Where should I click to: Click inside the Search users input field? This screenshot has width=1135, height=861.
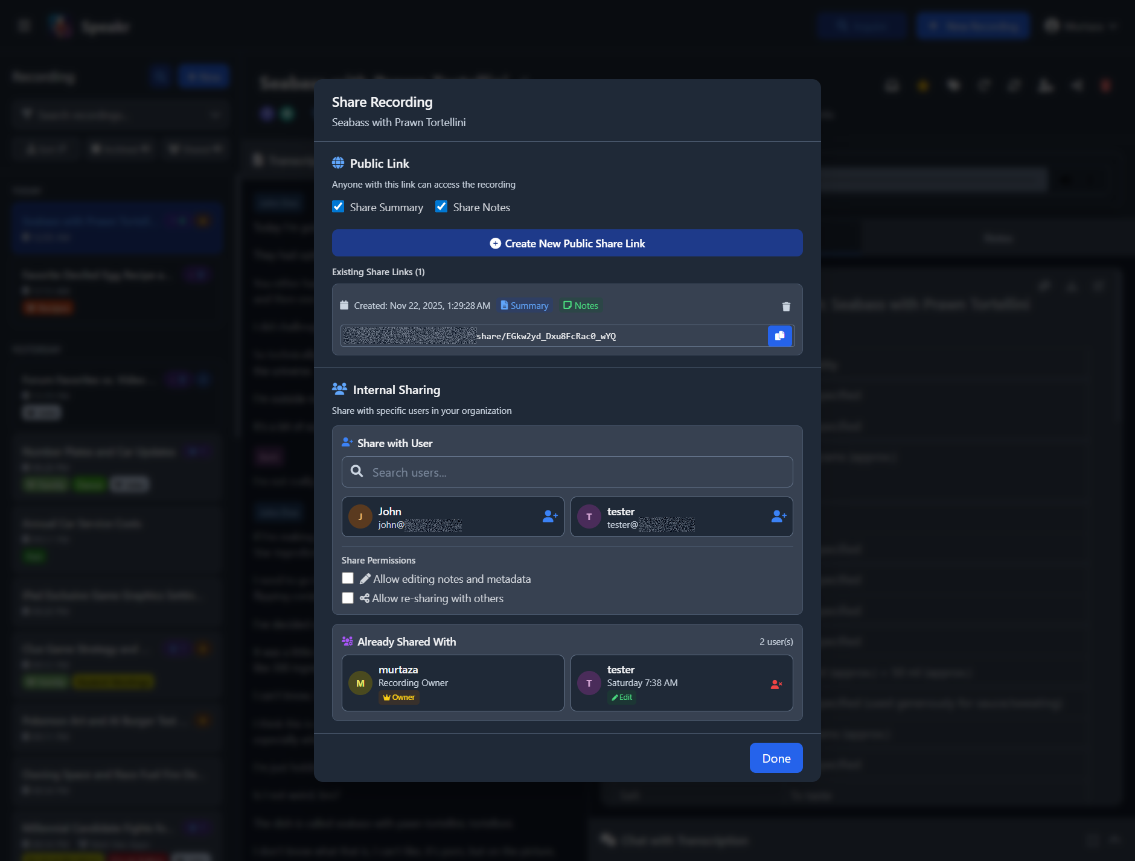pos(566,471)
